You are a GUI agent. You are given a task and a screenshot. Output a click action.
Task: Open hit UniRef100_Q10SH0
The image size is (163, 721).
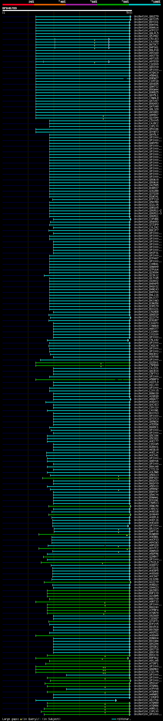(146, 118)
